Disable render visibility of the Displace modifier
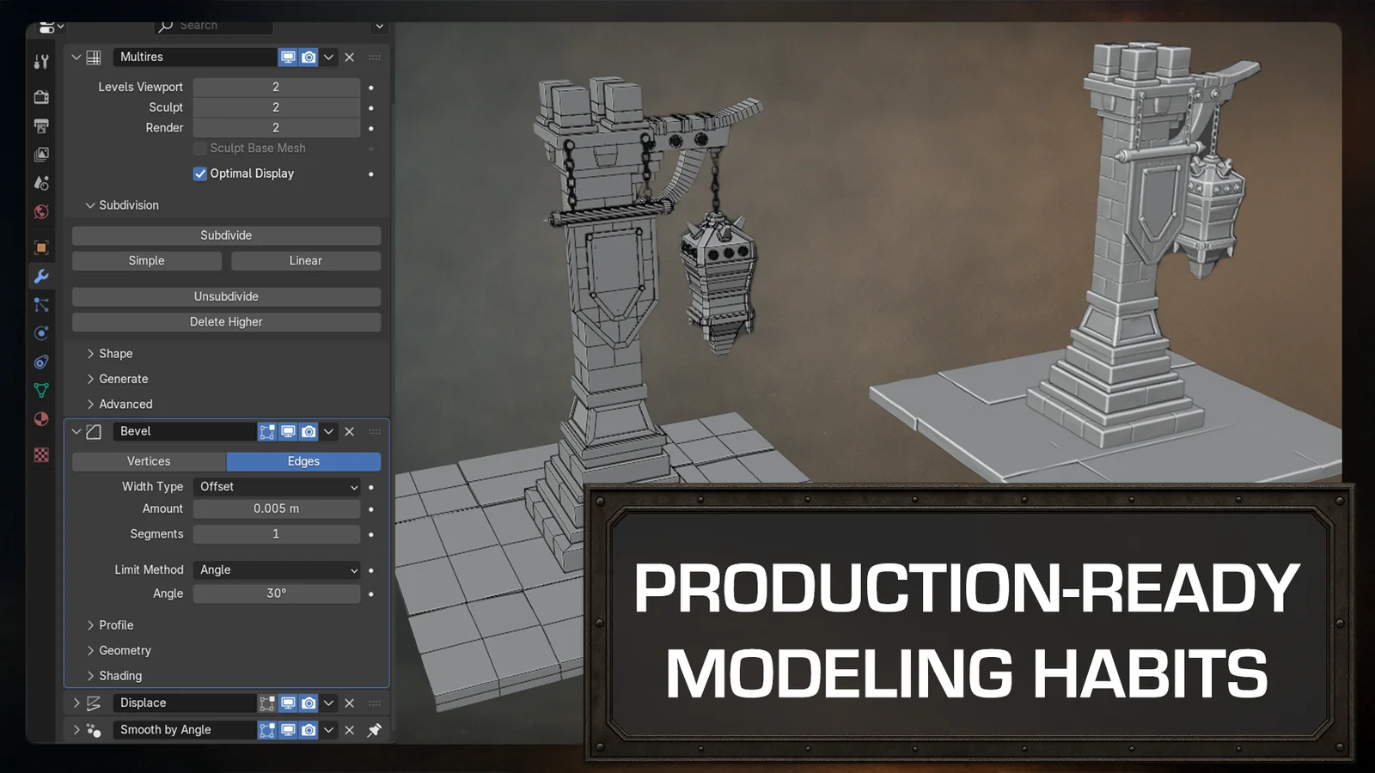1375x773 pixels. (309, 703)
